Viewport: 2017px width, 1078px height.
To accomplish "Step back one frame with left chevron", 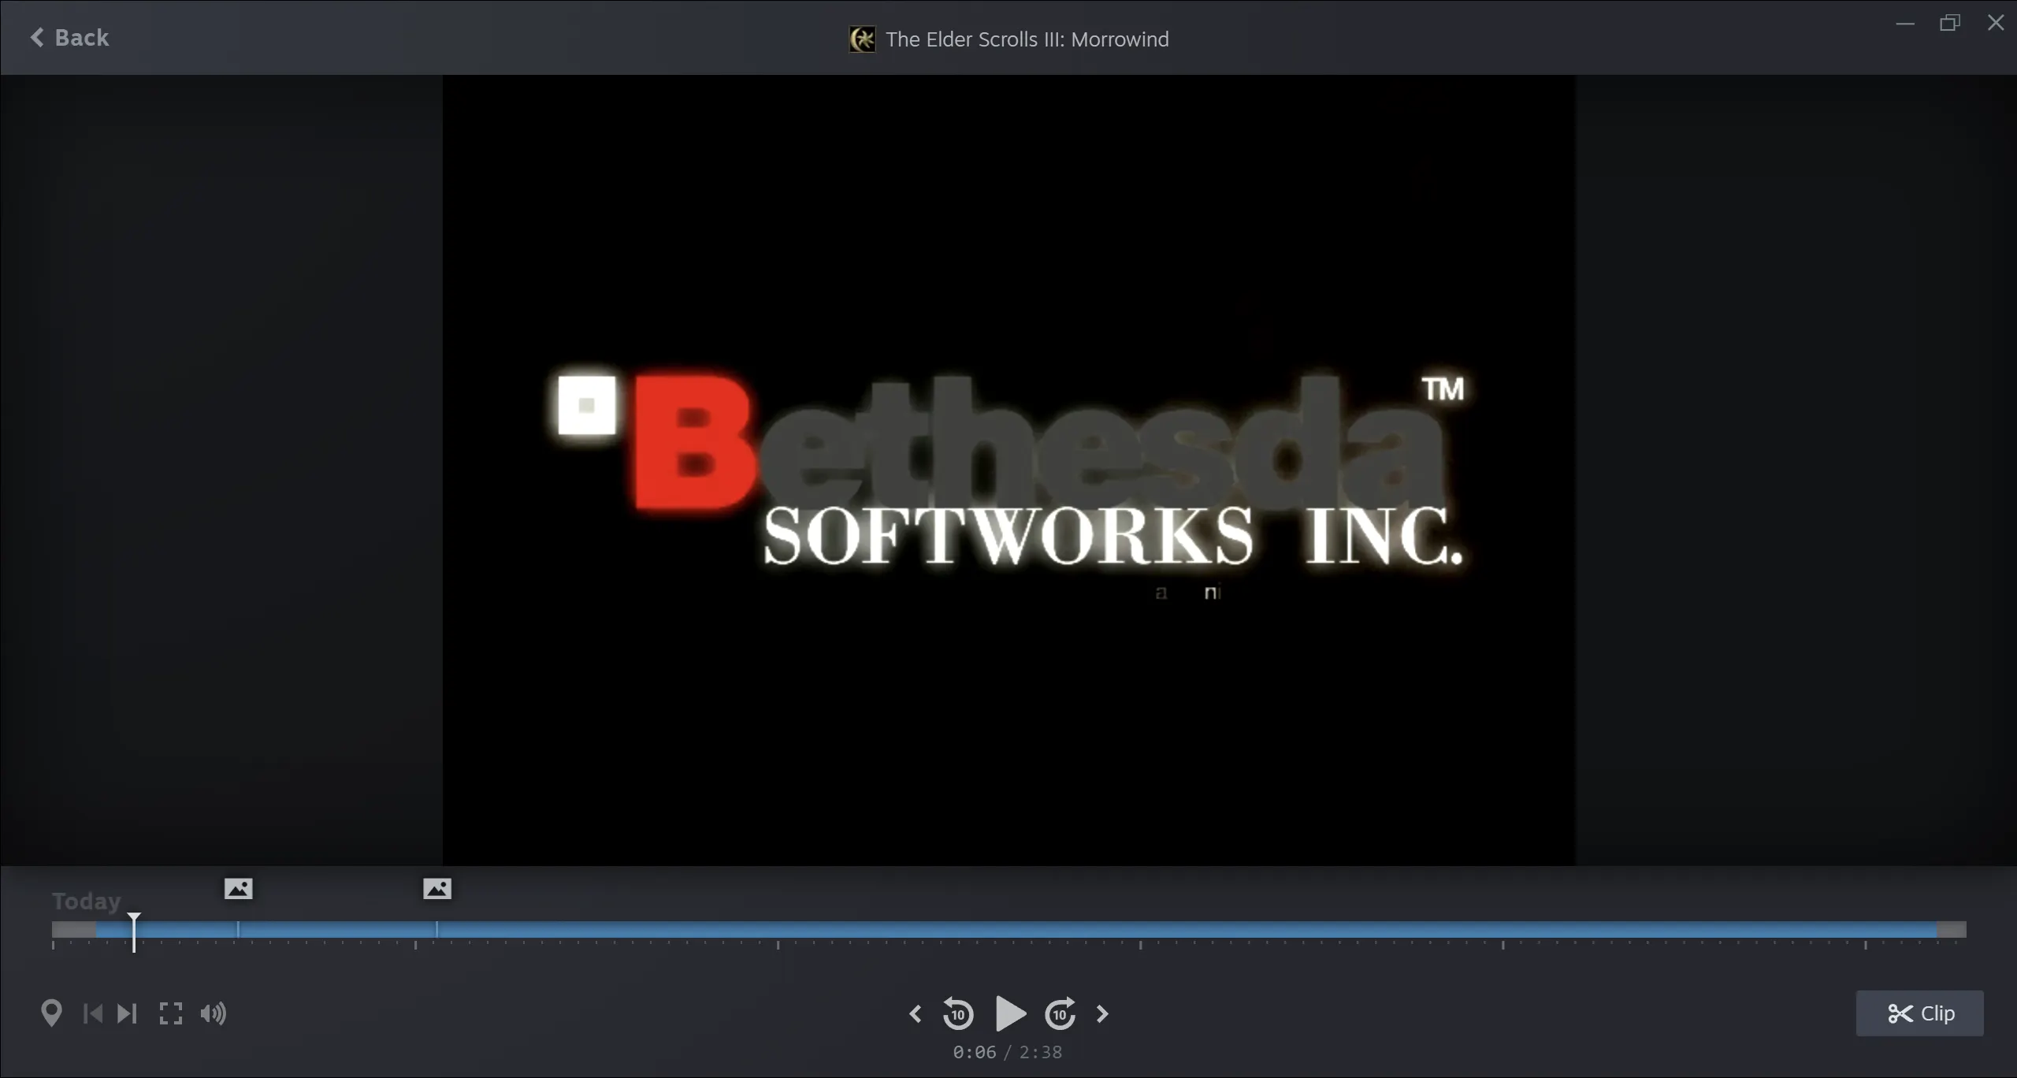I will 915,1014.
